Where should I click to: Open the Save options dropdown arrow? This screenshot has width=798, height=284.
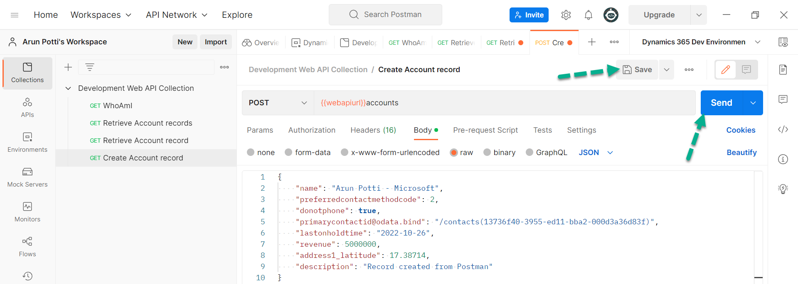pos(667,70)
